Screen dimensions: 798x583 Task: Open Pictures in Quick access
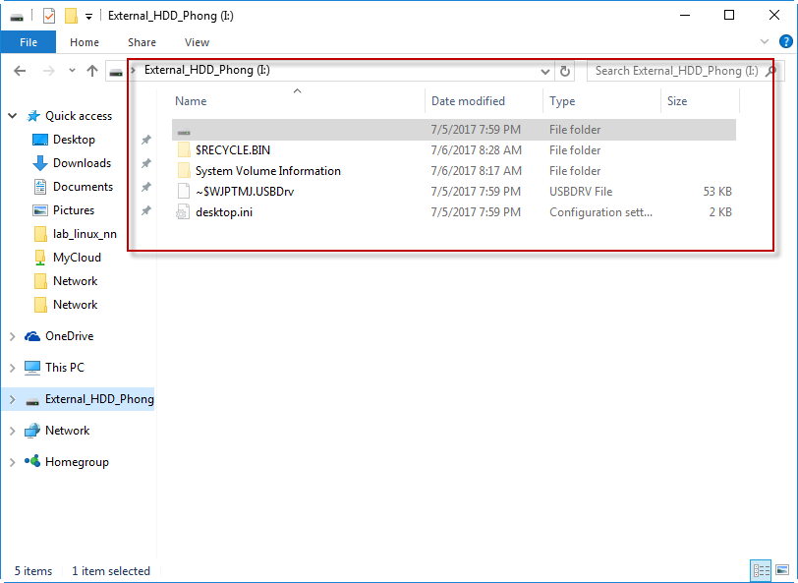74,210
